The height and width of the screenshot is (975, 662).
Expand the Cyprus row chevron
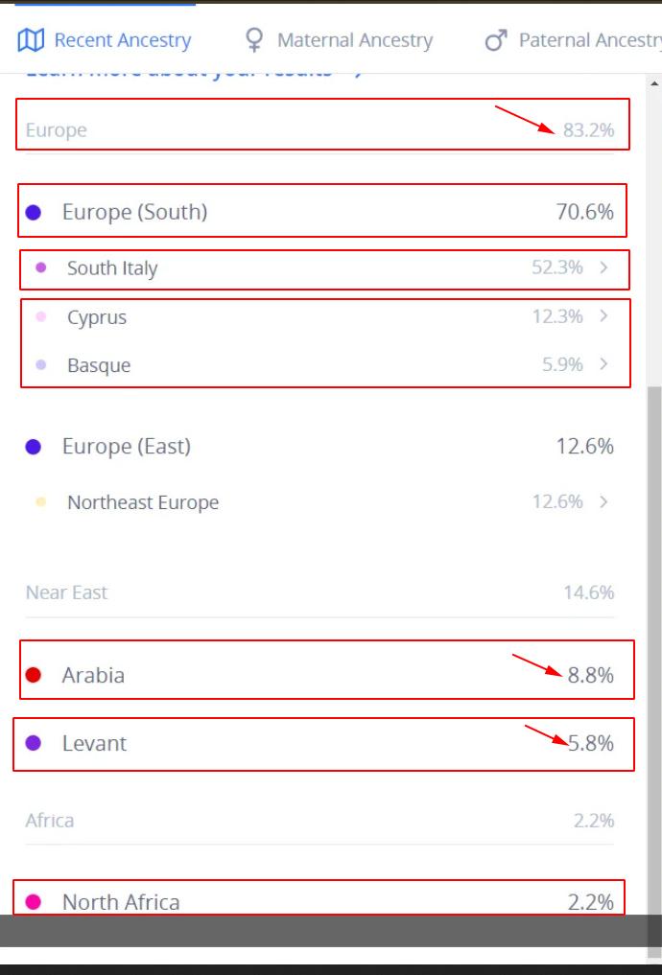[x=603, y=315]
